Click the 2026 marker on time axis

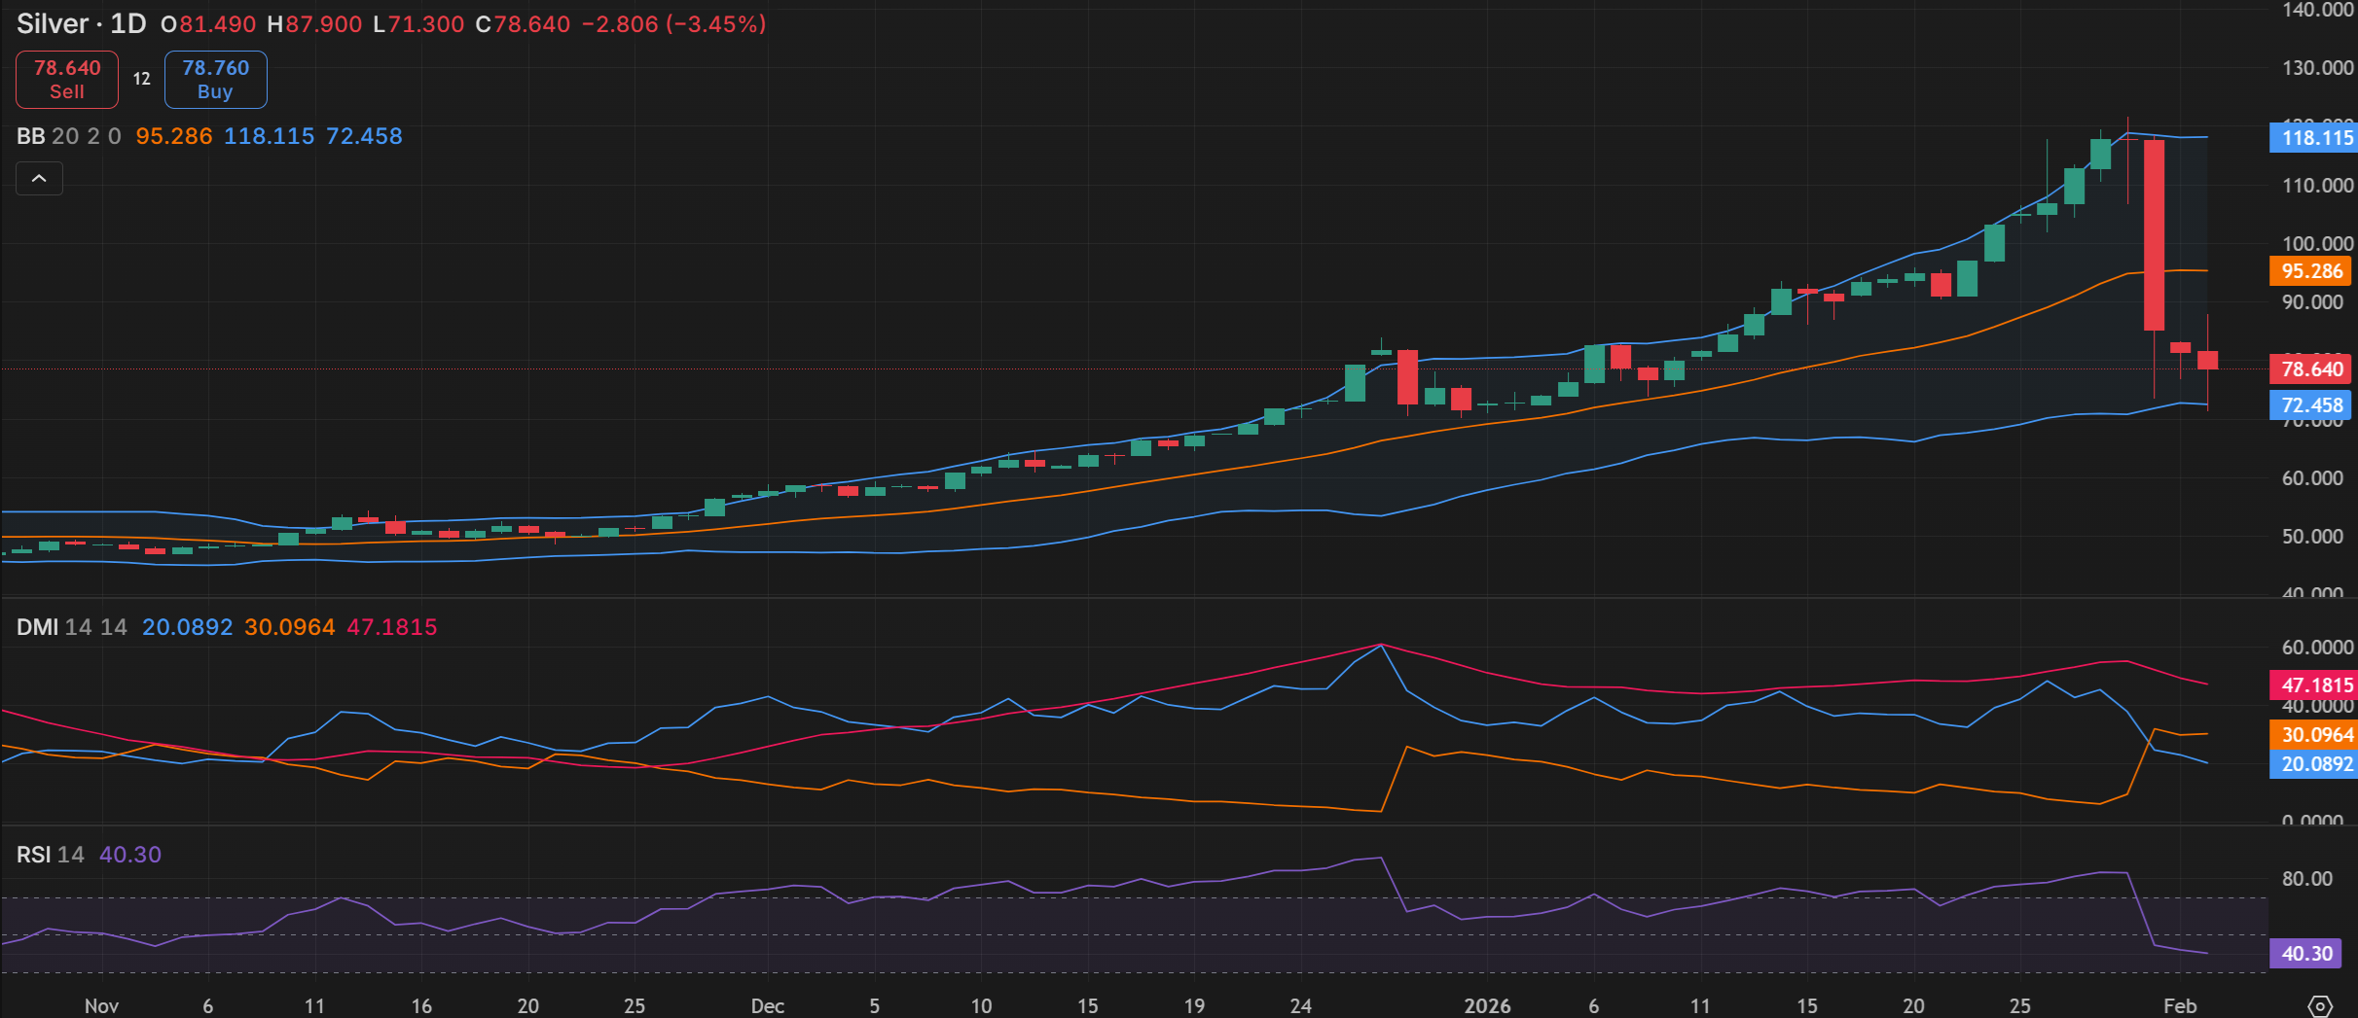[1487, 1006]
